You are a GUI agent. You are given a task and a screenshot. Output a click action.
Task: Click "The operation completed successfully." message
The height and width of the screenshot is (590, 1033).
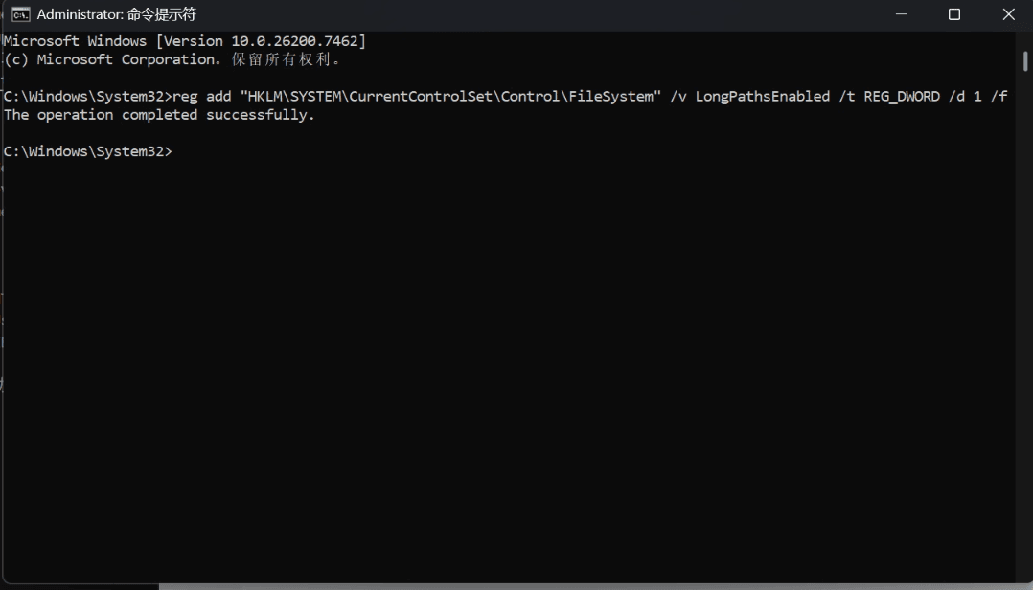159,115
